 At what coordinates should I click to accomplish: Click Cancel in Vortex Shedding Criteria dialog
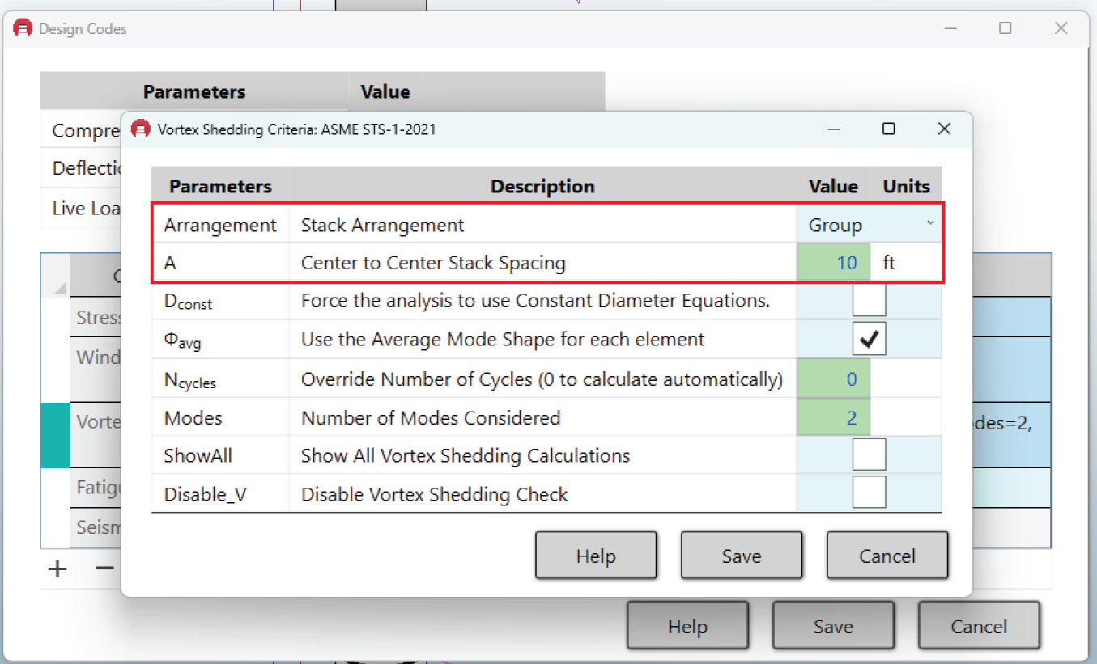(x=887, y=556)
